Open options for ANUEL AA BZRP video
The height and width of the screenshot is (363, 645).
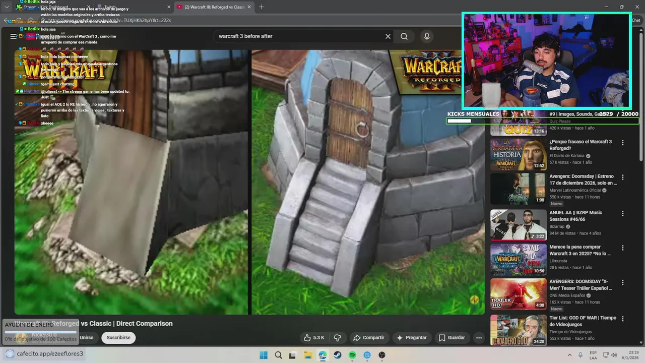tap(622, 213)
